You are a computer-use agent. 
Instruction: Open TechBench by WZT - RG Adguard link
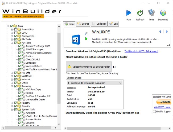pyautogui.click(x=141, y=51)
